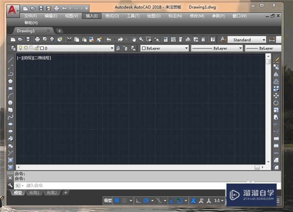Click the Print icon in standard toolbar
293x212 pixels.
pos(37,39)
